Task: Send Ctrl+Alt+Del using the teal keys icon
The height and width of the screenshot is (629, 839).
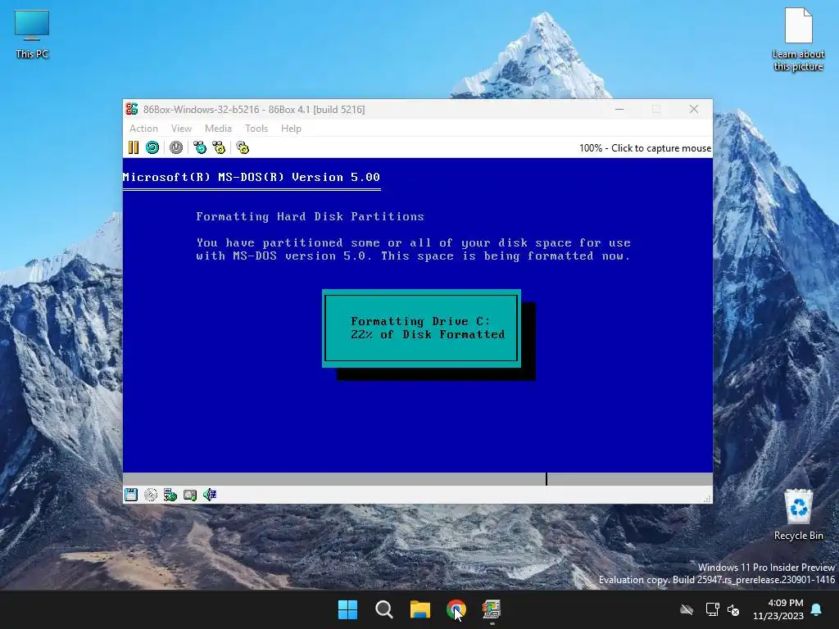Action: click(200, 147)
